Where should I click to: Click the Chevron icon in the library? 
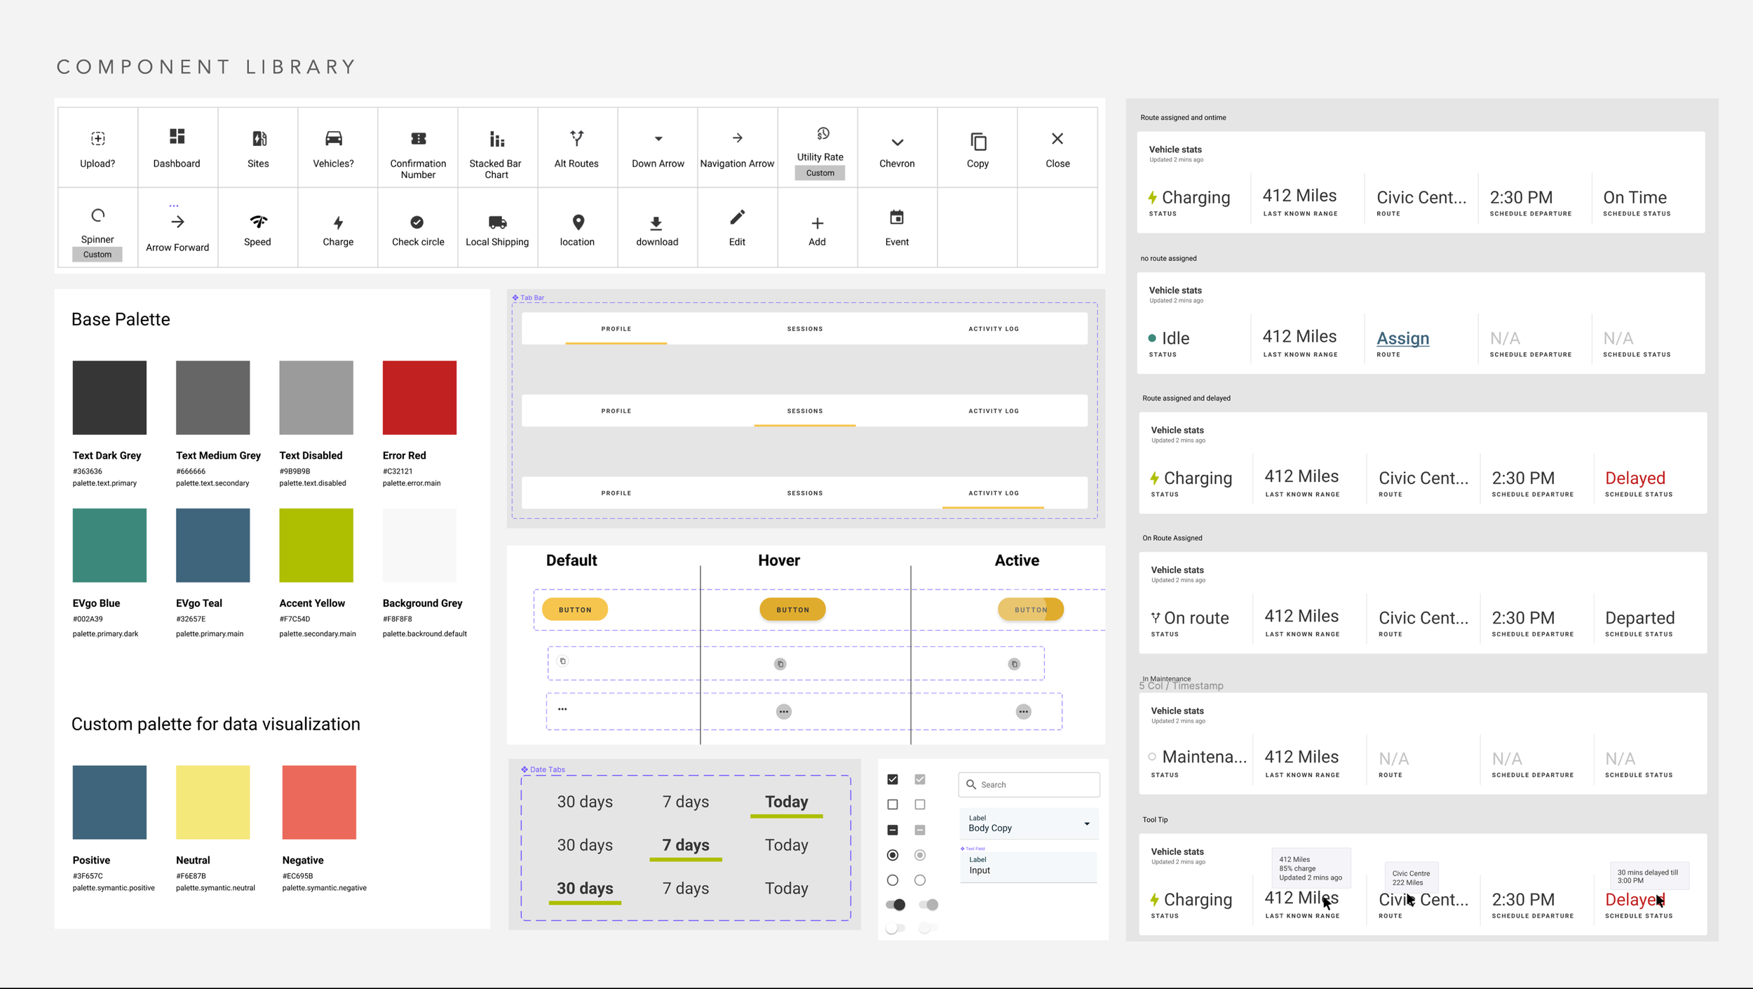[897, 142]
